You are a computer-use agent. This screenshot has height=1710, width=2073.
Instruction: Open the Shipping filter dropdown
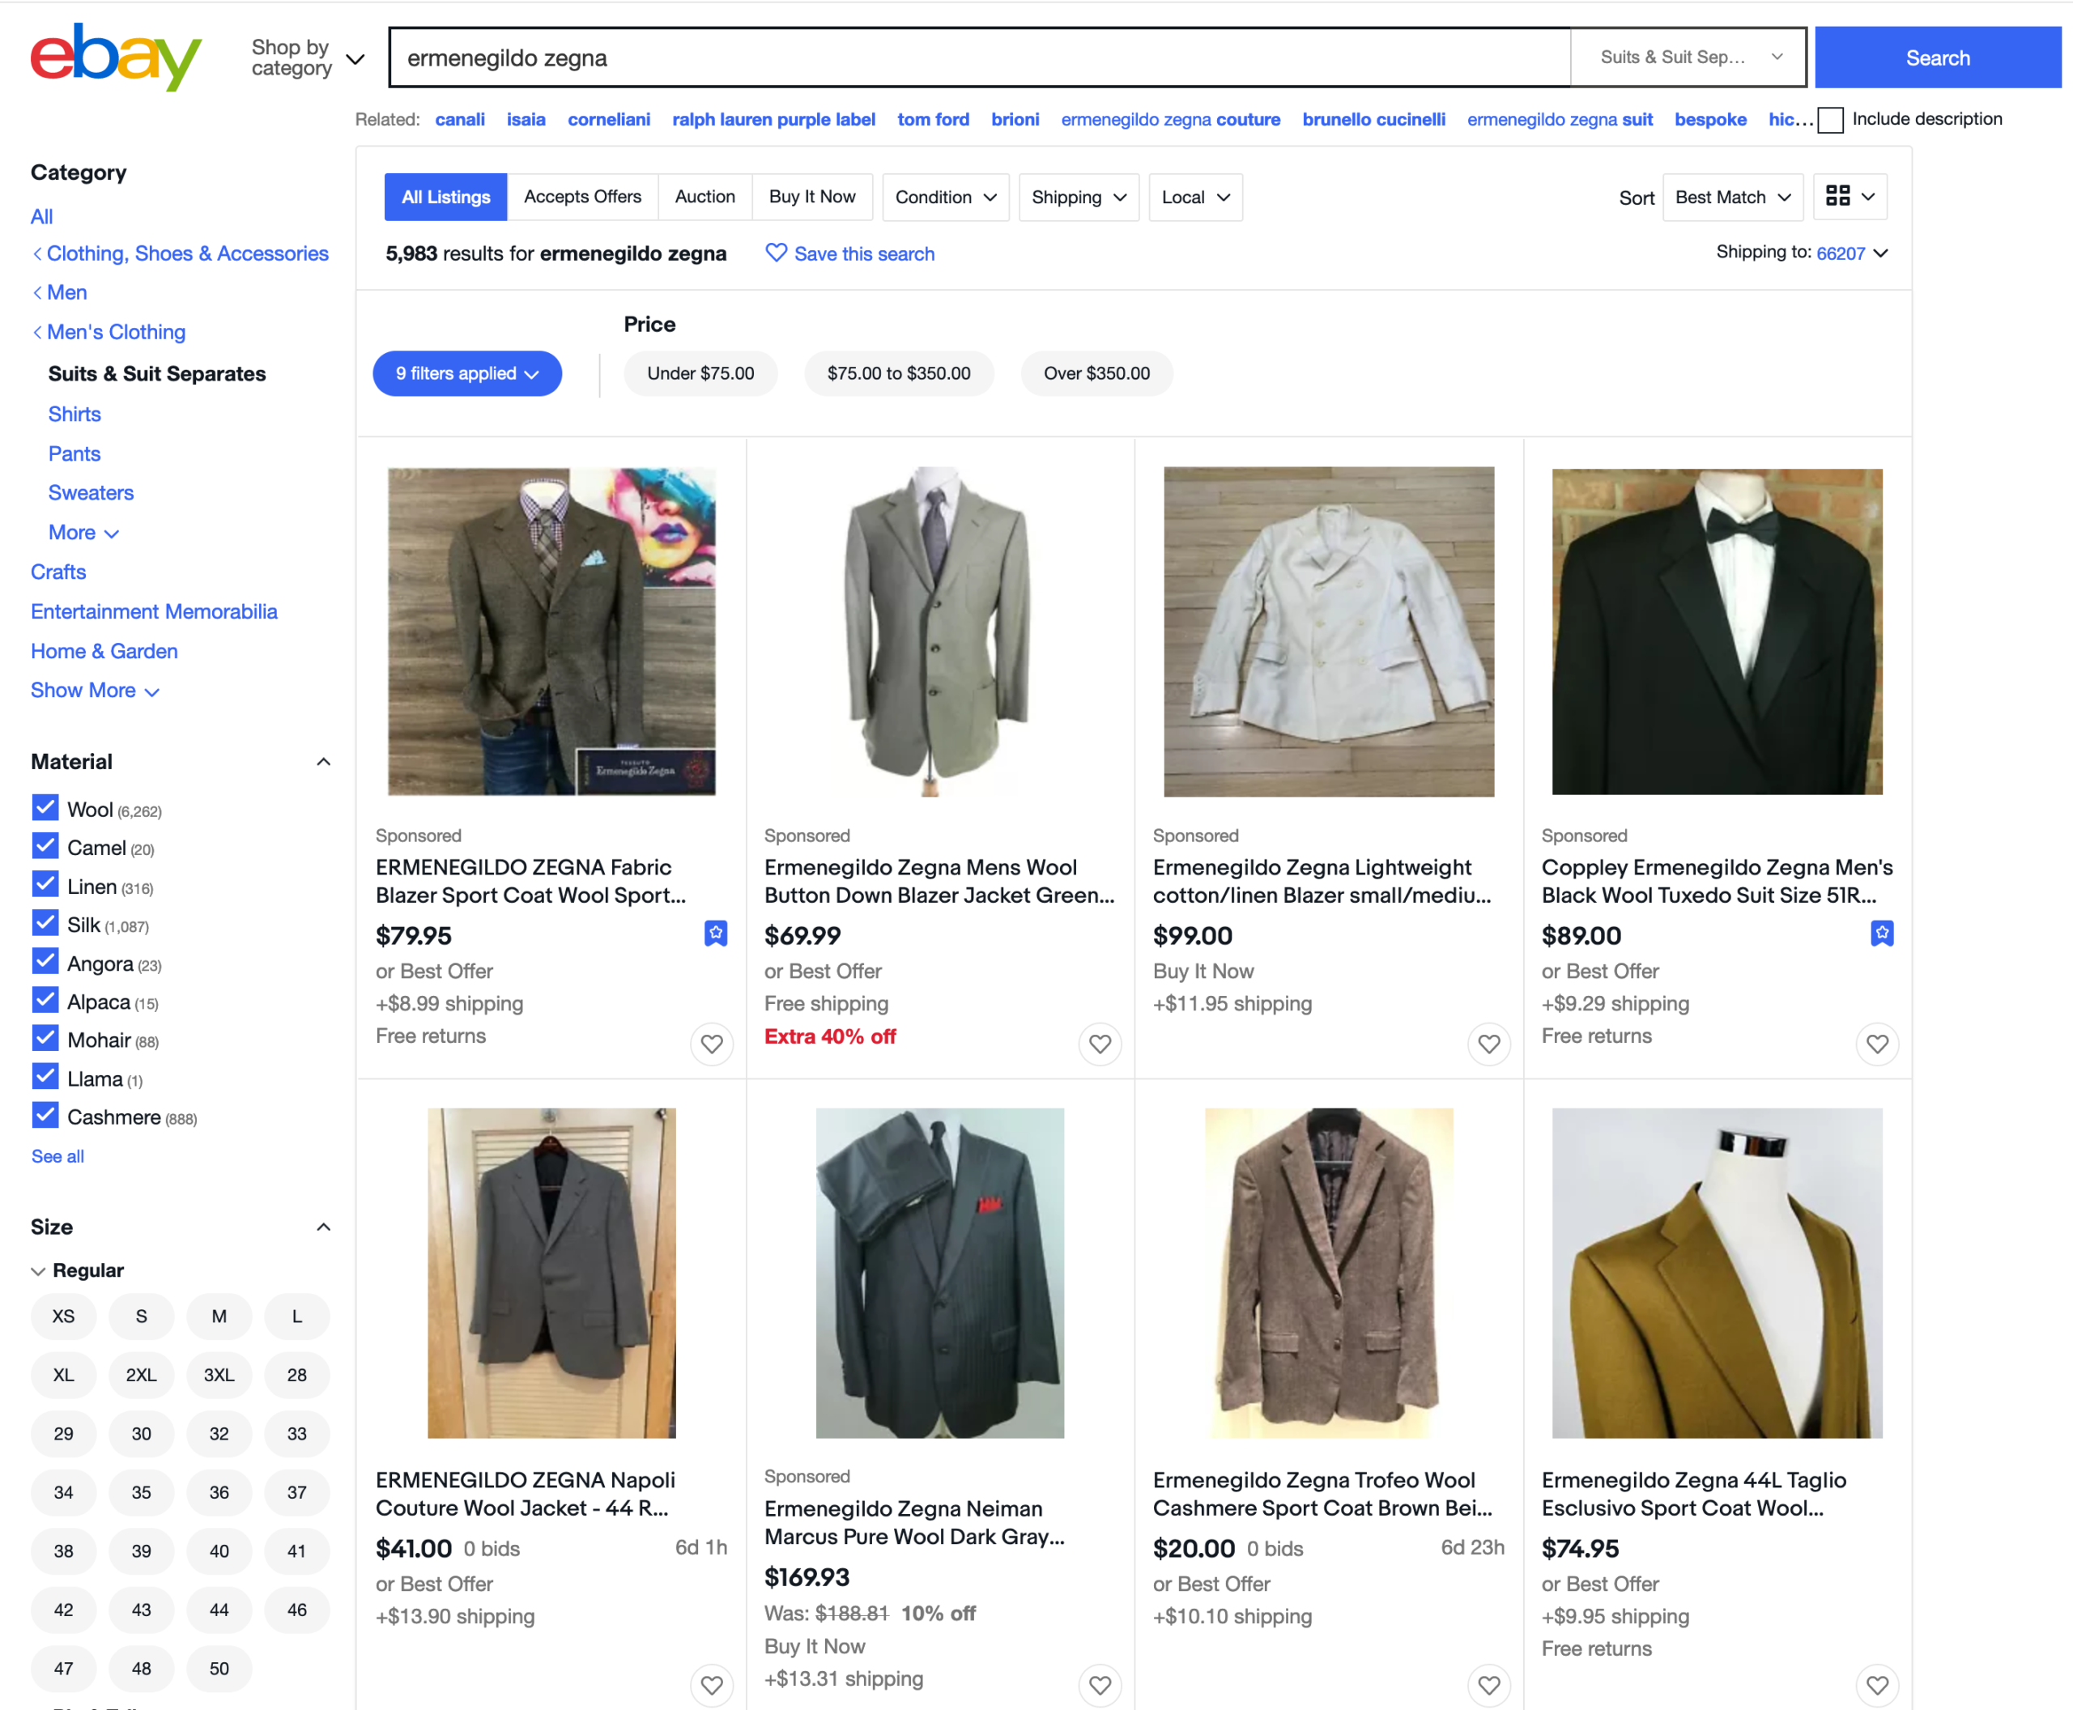(x=1078, y=197)
